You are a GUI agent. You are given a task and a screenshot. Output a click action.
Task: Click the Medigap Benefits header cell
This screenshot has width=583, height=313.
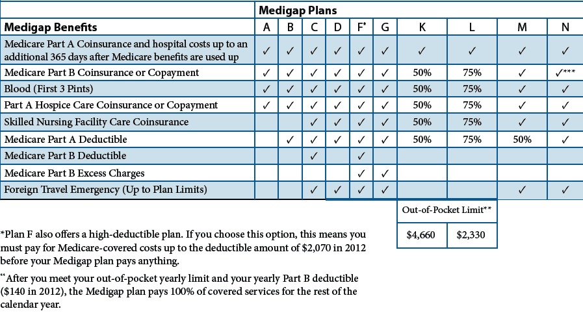pyautogui.click(x=127, y=27)
